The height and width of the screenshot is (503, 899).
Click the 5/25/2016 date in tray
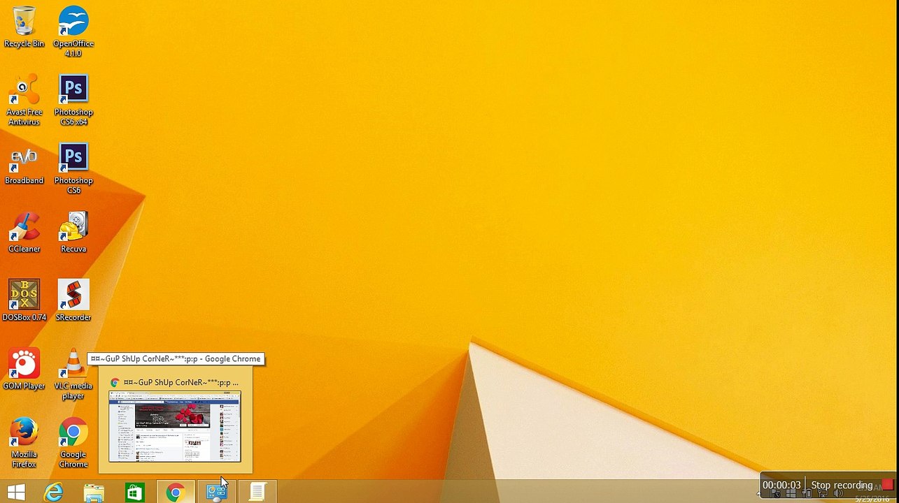tap(872, 499)
